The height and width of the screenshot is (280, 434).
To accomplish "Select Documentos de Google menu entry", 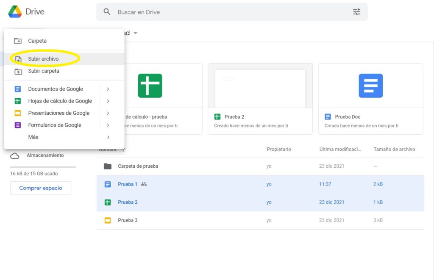I will click(x=64, y=89).
